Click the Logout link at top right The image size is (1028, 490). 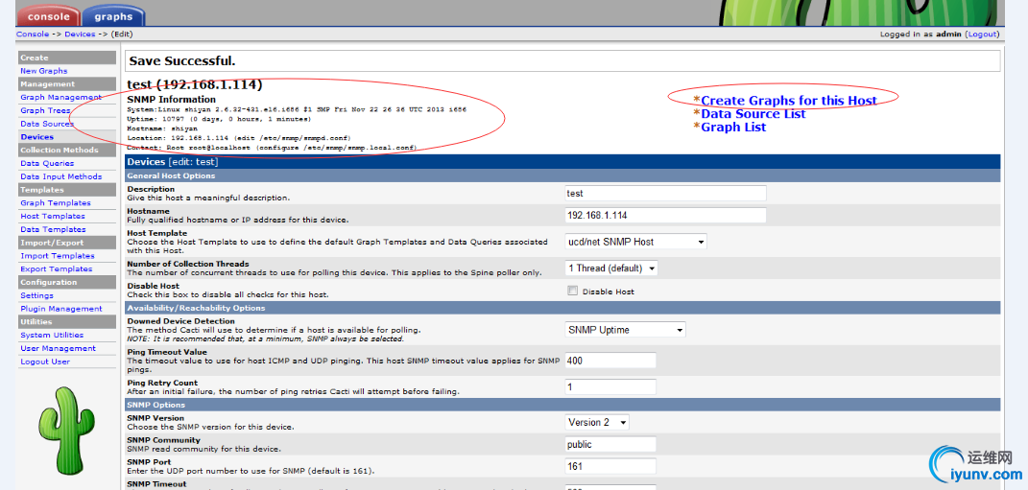(983, 35)
